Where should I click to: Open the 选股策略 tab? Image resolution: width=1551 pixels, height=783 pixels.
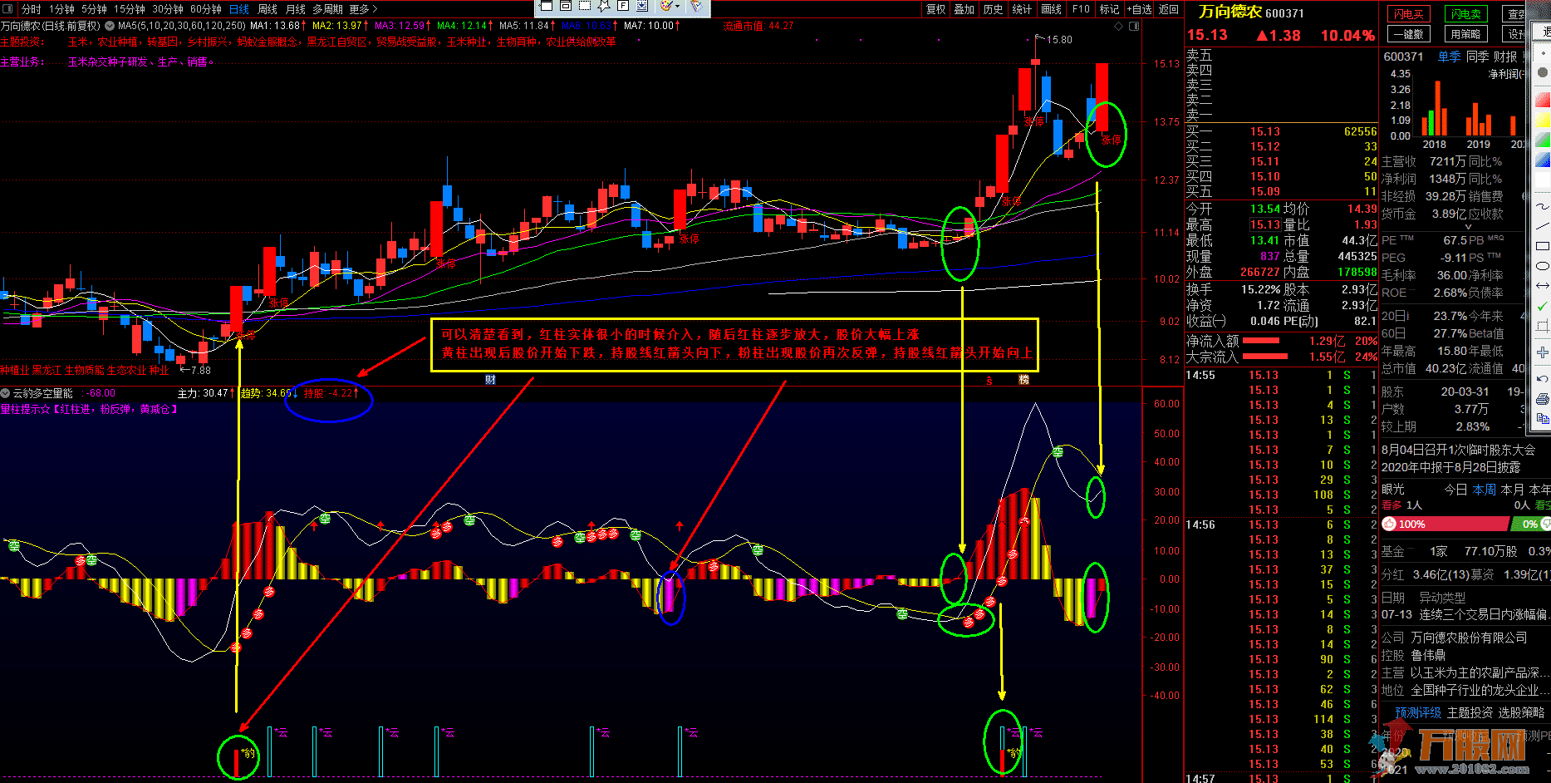[1522, 712]
